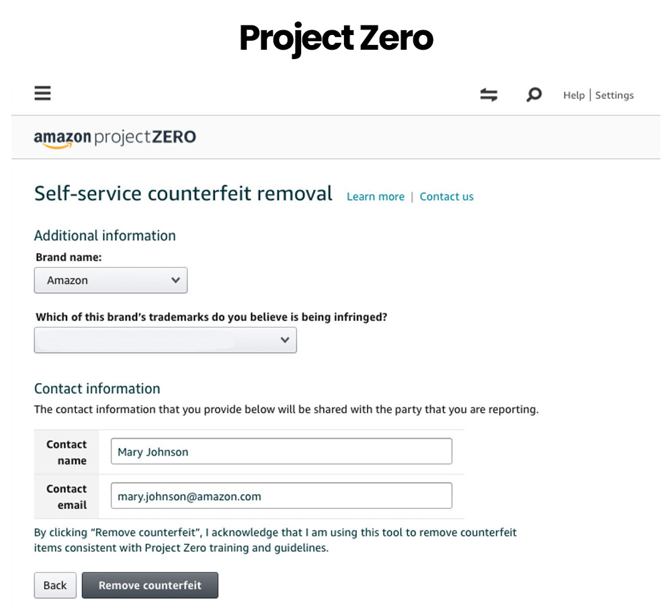Expand the infringed trademark dropdown
The width and height of the screenshot is (672, 615).
point(165,339)
